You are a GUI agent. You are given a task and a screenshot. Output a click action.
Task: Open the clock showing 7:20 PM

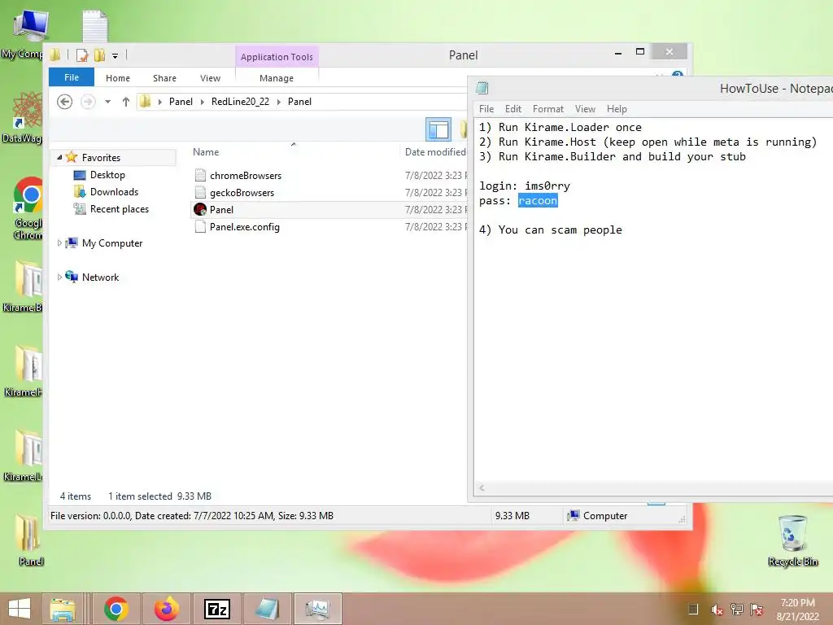point(797,610)
